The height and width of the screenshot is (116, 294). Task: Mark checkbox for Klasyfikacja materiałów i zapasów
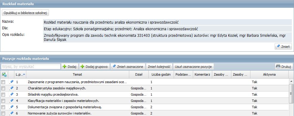point(3,101)
